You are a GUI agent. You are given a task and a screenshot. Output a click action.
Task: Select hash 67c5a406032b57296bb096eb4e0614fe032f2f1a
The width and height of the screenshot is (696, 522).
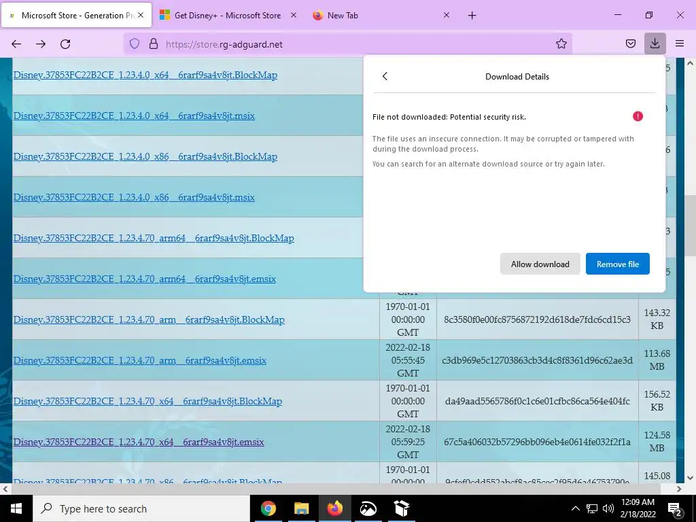tap(537, 442)
